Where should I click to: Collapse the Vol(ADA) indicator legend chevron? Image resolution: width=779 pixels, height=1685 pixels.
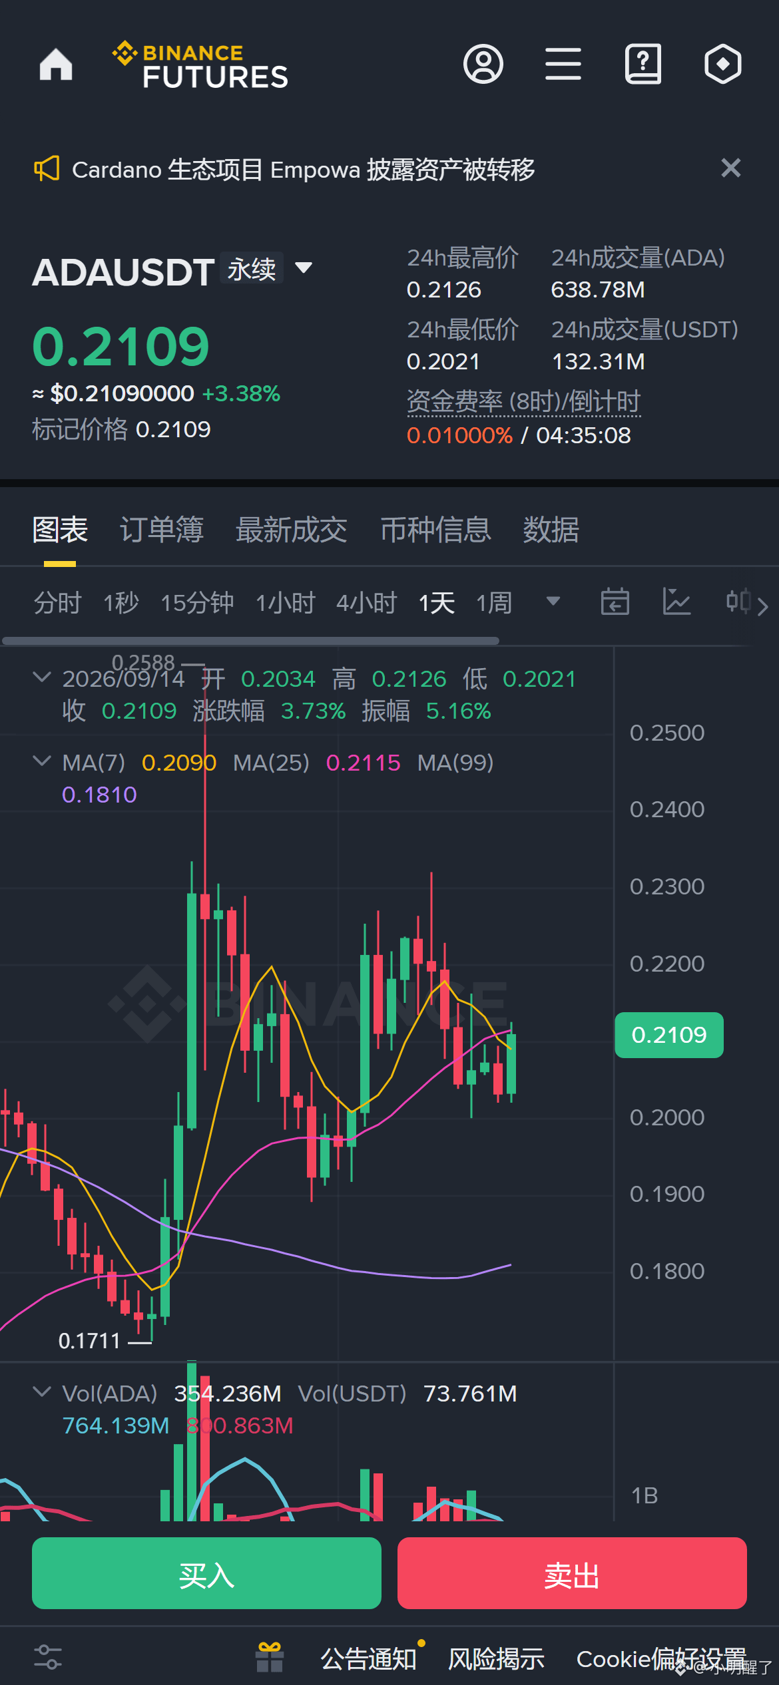42,1392
